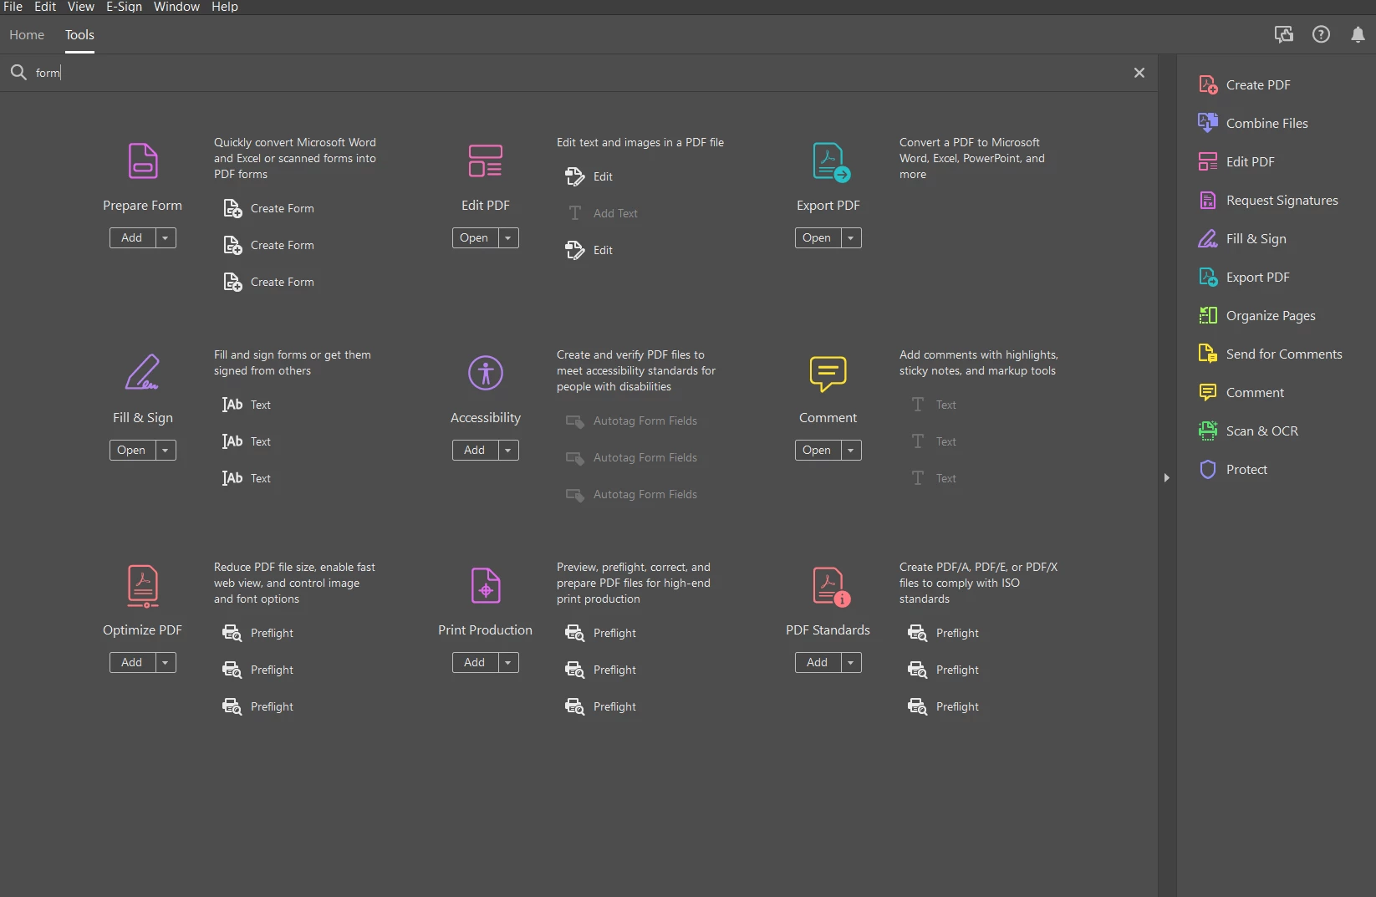This screenshot has width=1376, height=897.
Task: Click the help question mark icon
Action: tap(1321, 35)
